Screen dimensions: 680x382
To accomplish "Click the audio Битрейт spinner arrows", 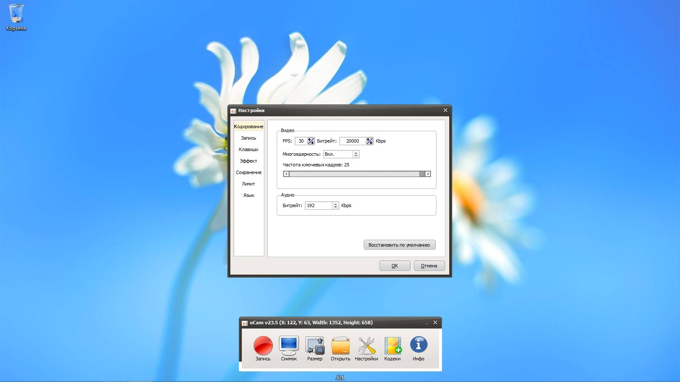I will click(x=335, y=205).
